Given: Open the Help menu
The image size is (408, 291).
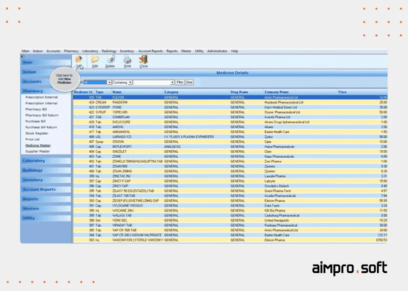Looking at the screenshot, I should pyautogui.click(x=234, y=51).
